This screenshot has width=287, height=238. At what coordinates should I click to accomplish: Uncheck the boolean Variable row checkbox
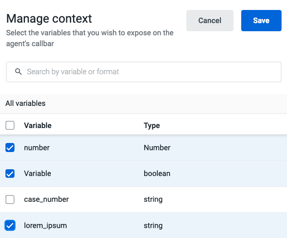click(x=10, y=173)
